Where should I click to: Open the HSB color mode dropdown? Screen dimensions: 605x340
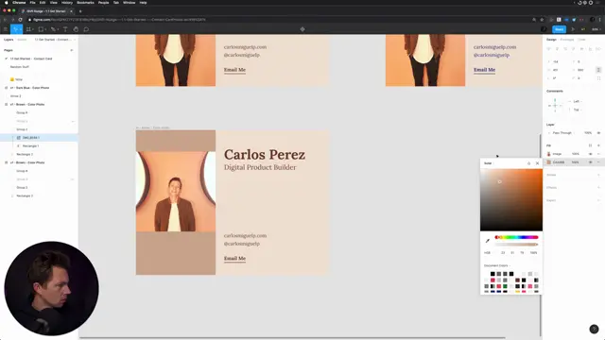[x=488, y=253]
